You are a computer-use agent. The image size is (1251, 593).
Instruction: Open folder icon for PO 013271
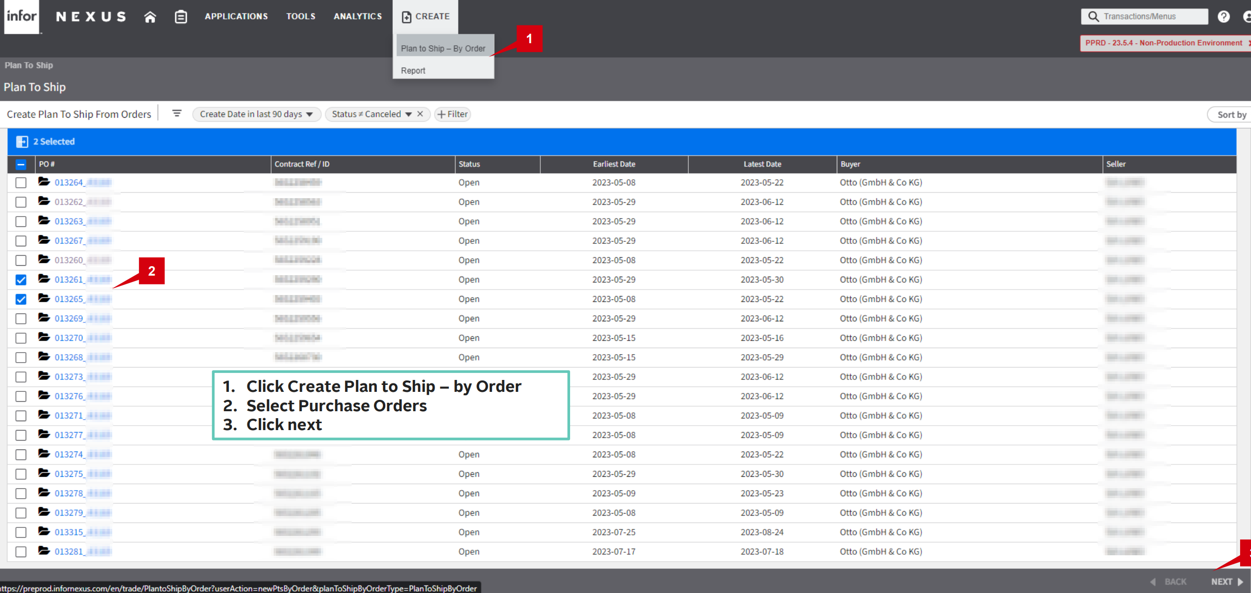44,415
